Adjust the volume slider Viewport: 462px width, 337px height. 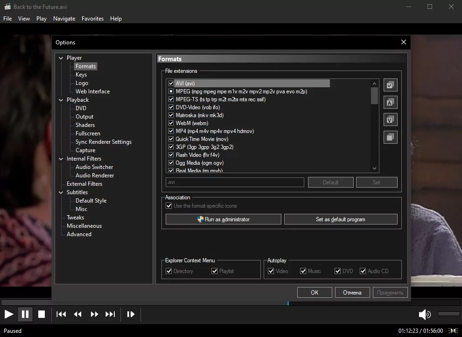coord(449,314)
